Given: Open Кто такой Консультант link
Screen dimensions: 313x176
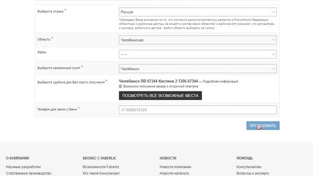Looking at the screenshot, I should (101, 173).
